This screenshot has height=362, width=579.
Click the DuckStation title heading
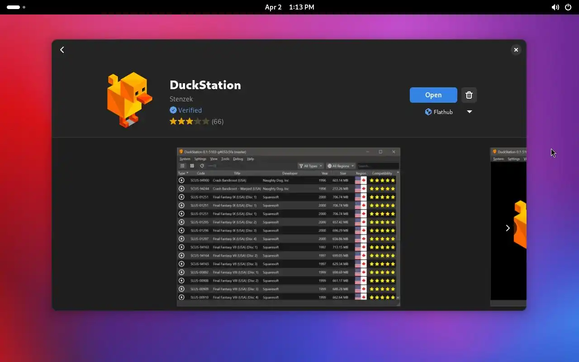205,85
